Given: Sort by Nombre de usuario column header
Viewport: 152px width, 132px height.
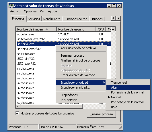Looking at the screenshot, I should coord(76,29).
